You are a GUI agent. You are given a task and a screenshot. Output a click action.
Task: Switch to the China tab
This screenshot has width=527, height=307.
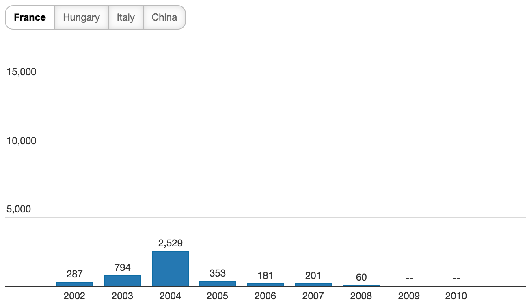coord(164,17)
